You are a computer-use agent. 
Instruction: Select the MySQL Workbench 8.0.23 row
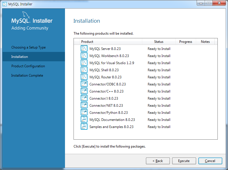click(x=146, y=56)
